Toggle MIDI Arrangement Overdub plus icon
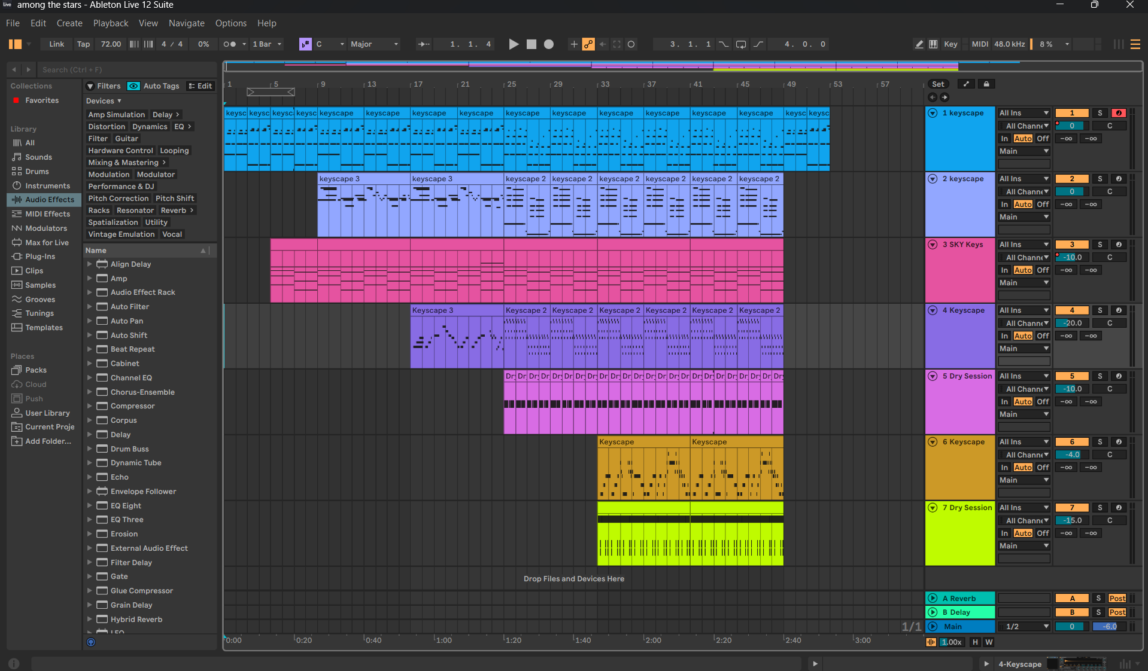Screen dimensions: 1148x671 [574, 44]
